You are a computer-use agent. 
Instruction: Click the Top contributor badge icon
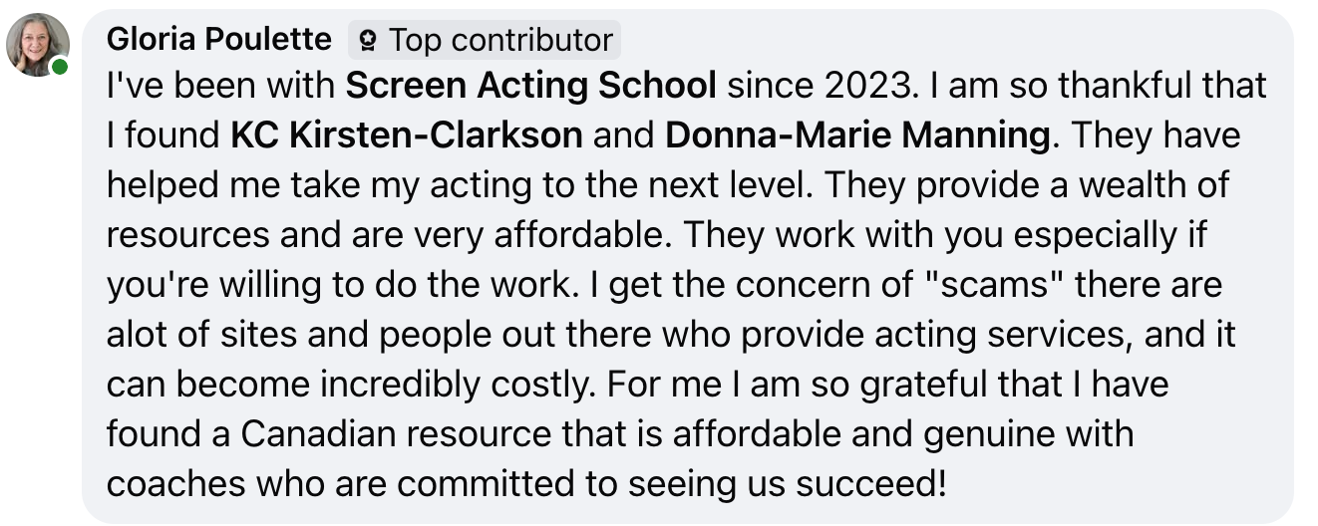tap(369, 41)
